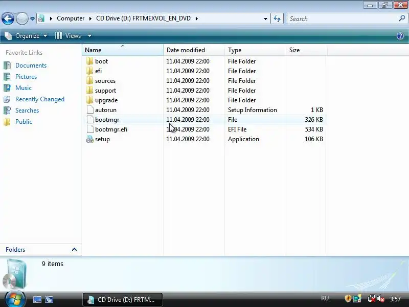Expand arrow after FRTMEXVOL_EN_DVD breadcrumb
Viewport: 409px width, 307px height.
[197, 18]
